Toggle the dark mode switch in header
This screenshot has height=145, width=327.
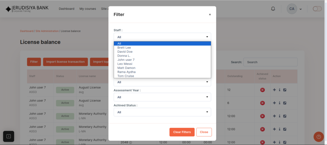[x=317, y=9]
